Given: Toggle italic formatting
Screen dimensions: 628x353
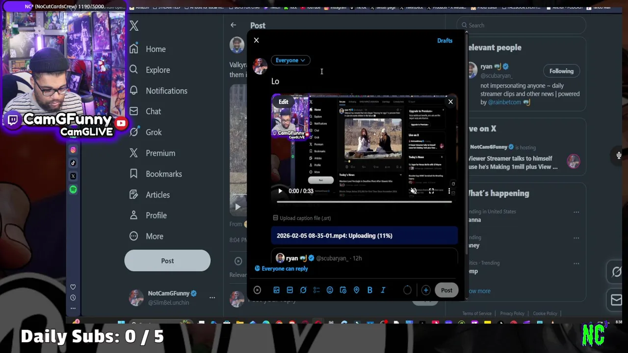Looking at the screenshot, I should 383,290.
